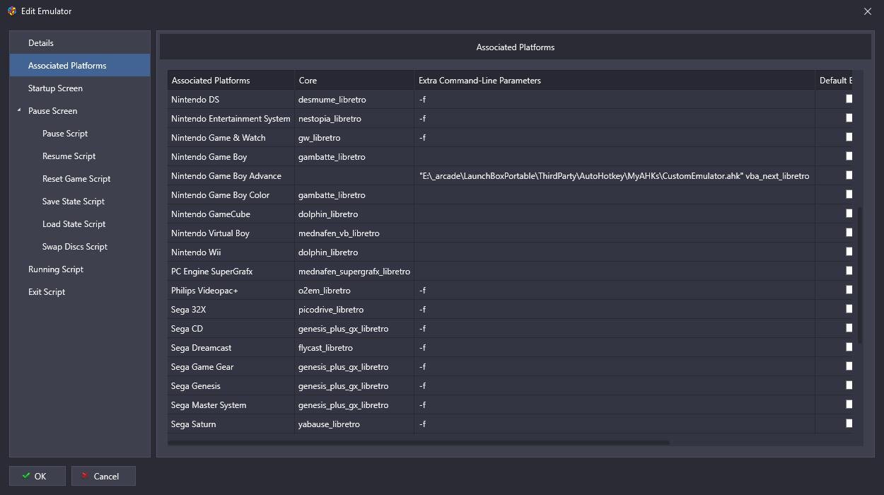
Task: Check default box for Sega Master System
Action: pyautogui.click(x=849, y=404)
